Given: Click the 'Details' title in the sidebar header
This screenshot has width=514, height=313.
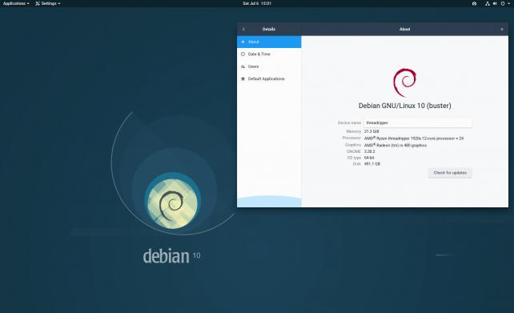Looking at the screenshot, I should (x=269, y=29).
